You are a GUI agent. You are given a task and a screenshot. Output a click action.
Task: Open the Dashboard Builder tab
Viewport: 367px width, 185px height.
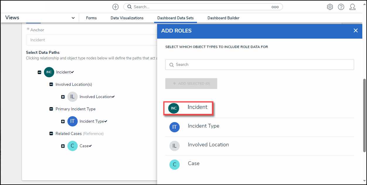pyautogui.click(x=223, y=18)
